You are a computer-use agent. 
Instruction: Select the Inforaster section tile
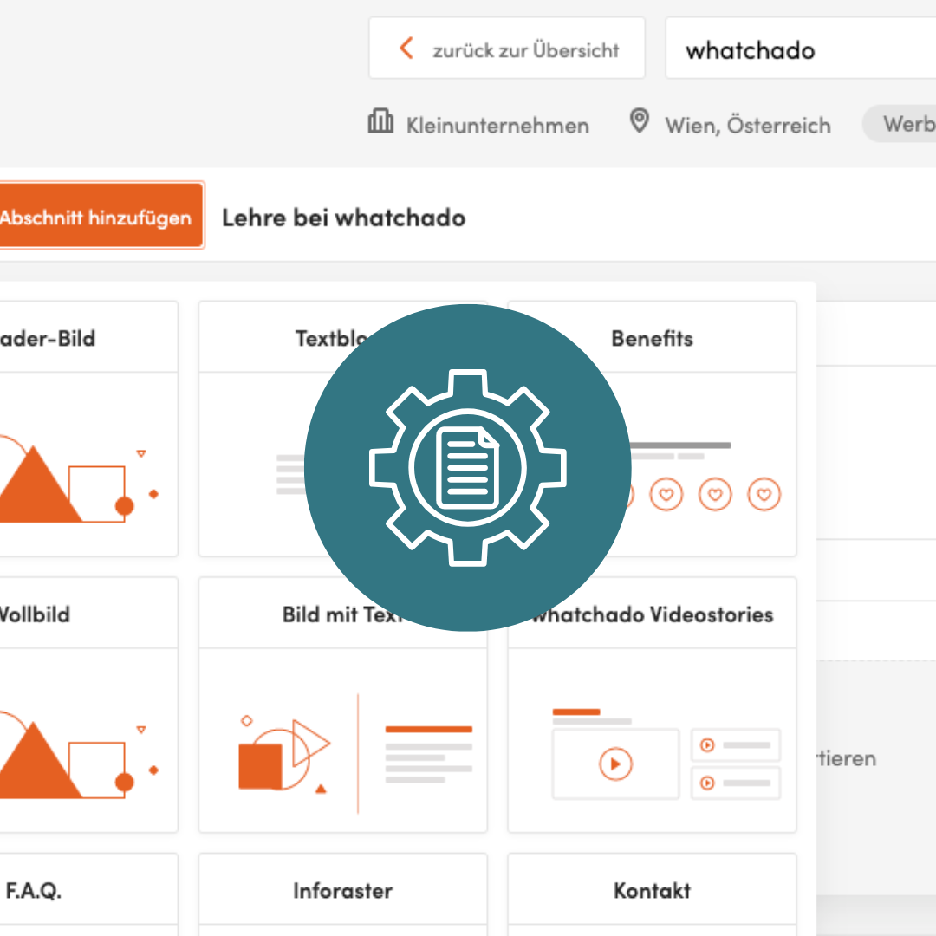(x=342, y=890)
